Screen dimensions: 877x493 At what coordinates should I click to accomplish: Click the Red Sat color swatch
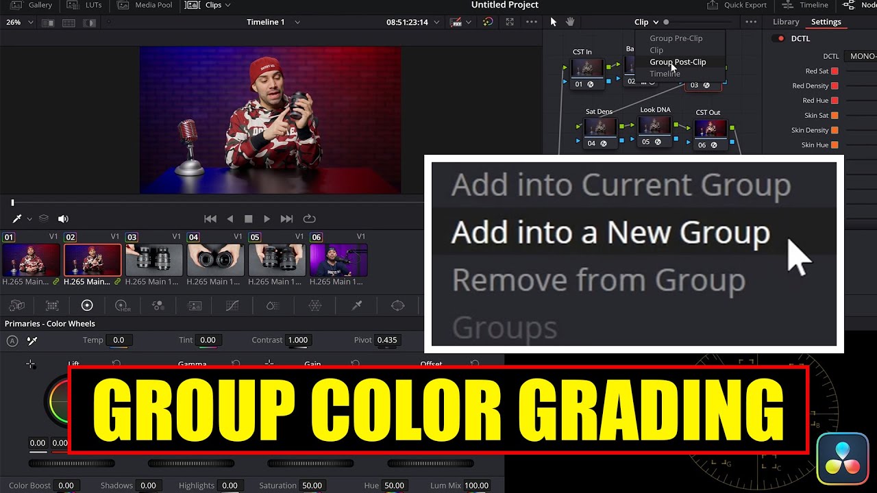pyautogui.click(x=835, y=71)
